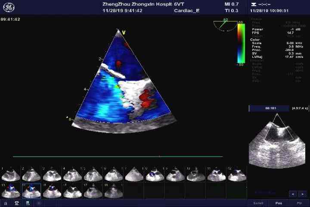Click the cine frame counter 66:101 bar
The image size is (310, 207).
tap(270, 109)
